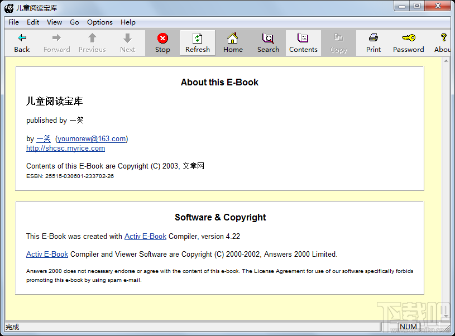The width and height of the screenshot is (455, 336).
Task: Open the View menu
Action: click(x=54, y=22)
